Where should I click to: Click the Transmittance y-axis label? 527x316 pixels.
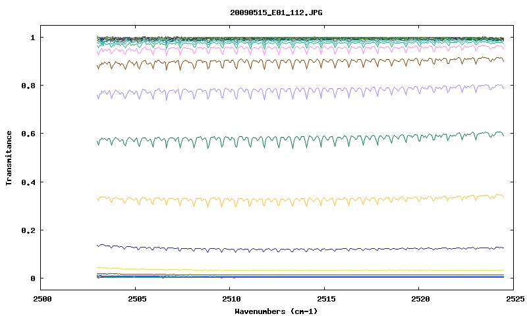coord(9,158)
